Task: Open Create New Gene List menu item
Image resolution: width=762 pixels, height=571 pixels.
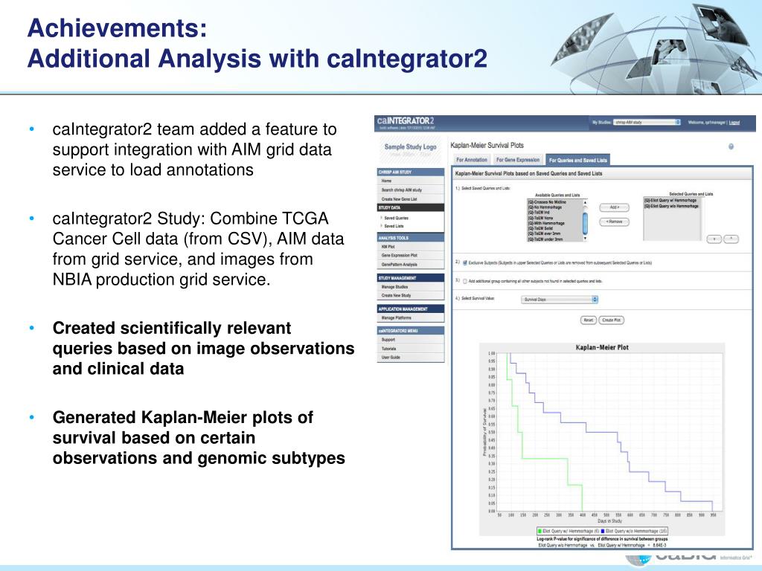Action: pyautogui.click(x=411, y=199)
